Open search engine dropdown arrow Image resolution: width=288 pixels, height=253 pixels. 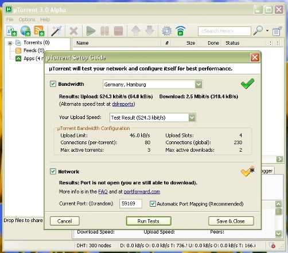pos(267,30)
